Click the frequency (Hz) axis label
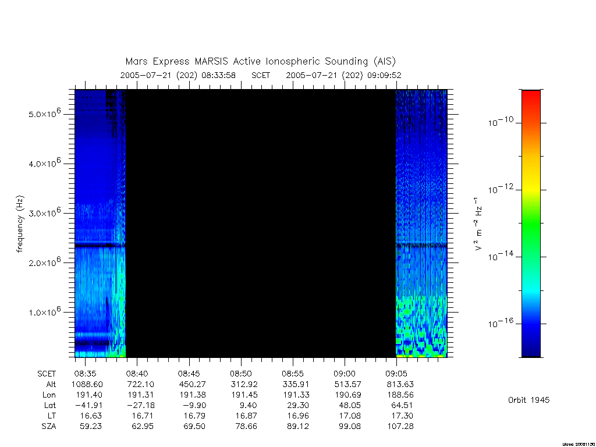Image resolution: width=596 pixels, height=447 pixels. 20,224
